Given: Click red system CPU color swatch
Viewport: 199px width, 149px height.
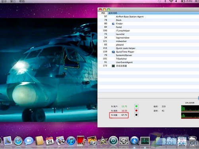Looking at the screenshot, I should [x=136, y=111].
